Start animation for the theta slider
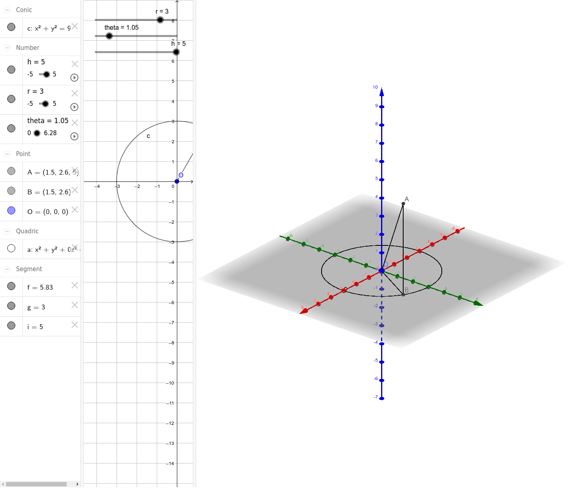This screenshot has height=488, width=568. coord(74,136)
